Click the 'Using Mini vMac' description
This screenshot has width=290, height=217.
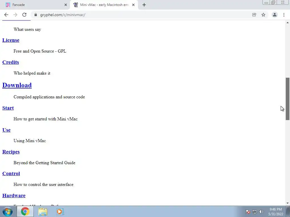(29, 141)
